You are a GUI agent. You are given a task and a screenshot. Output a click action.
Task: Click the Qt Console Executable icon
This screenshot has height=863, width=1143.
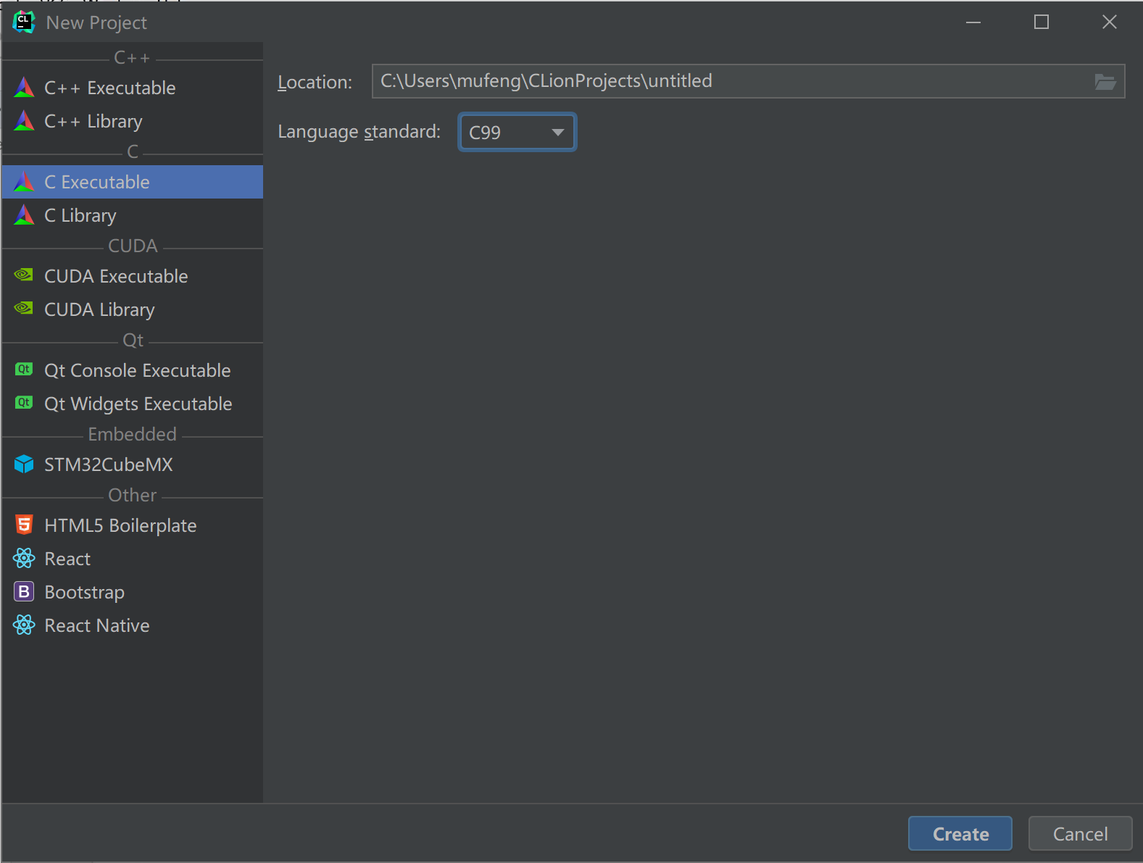(x=24, y=370)
